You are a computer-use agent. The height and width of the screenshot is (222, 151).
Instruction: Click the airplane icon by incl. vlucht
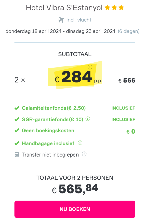tap(61, 20)
